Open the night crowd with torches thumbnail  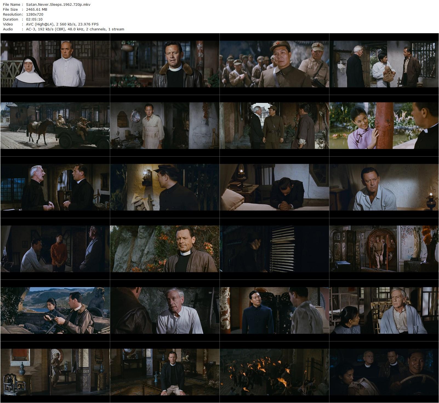tap(274, 372)
